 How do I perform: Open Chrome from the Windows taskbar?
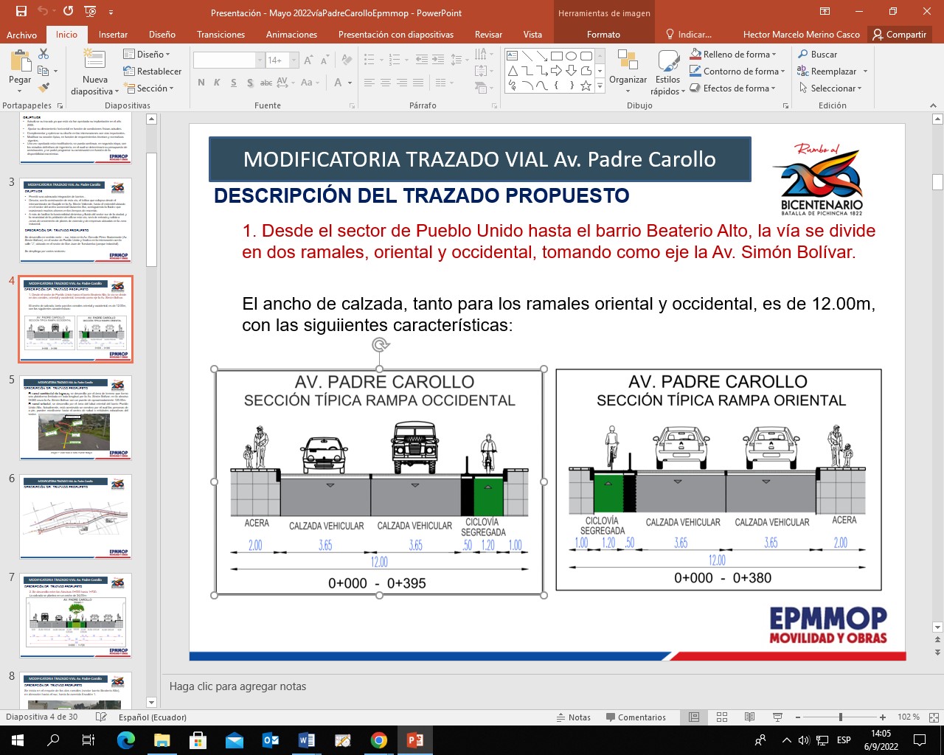pyautogui.click(x=379, y=740)
